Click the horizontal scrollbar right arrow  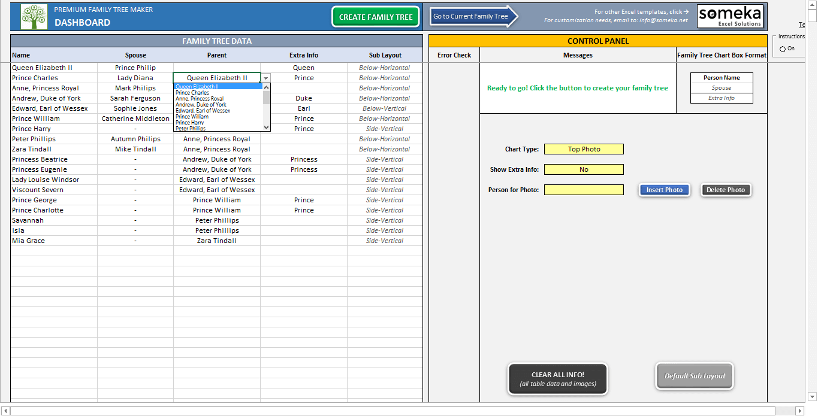point(799,411)
